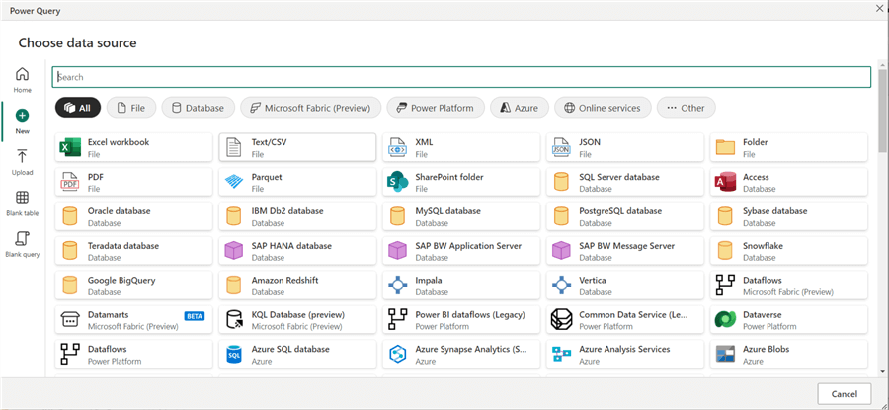
Task: Pick the Azure Blobs connector
Action: 788,354
